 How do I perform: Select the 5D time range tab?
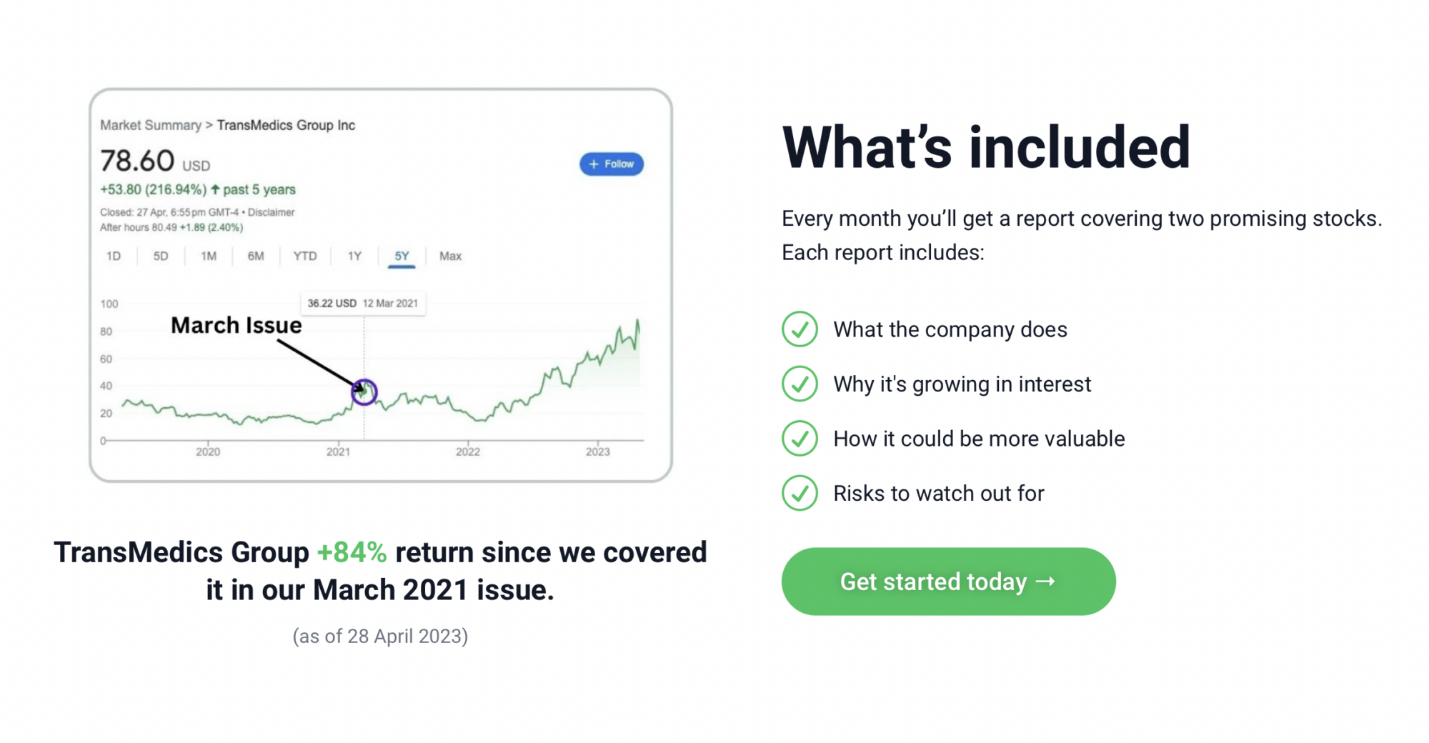161,256
